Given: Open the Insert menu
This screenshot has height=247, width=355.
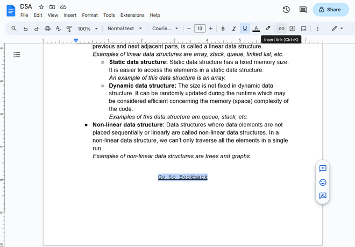Looking at the screenshot, I should 70,15.
